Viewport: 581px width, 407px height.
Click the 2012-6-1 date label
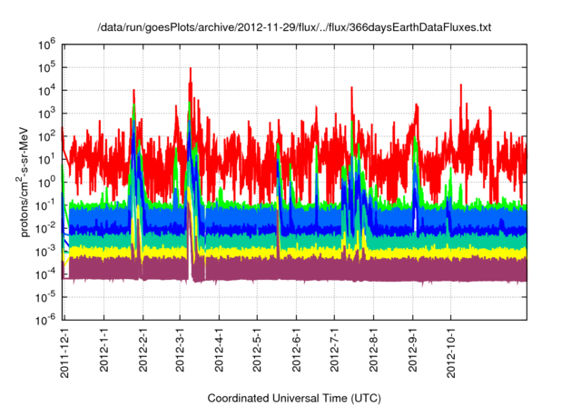pos(296,349)
